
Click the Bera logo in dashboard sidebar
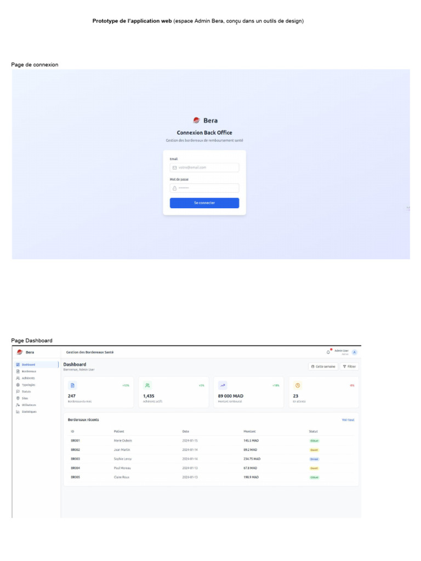pyautogui.click(x=20, y=352)
